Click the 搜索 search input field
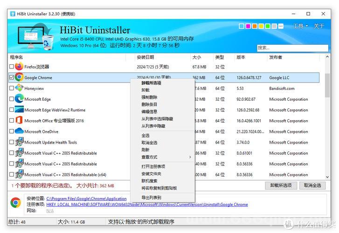The width and height of the screenshot is (339, 233). tap(292, 48)
